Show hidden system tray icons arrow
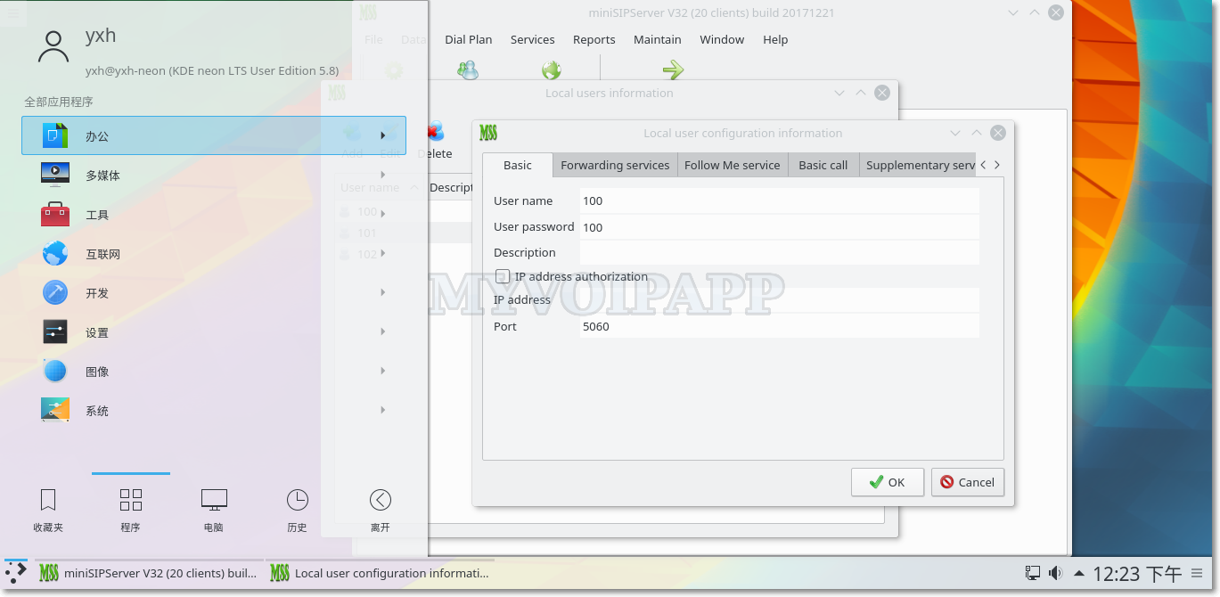The width and height of the screenshot is (1220, 597). pos(1079,573)
